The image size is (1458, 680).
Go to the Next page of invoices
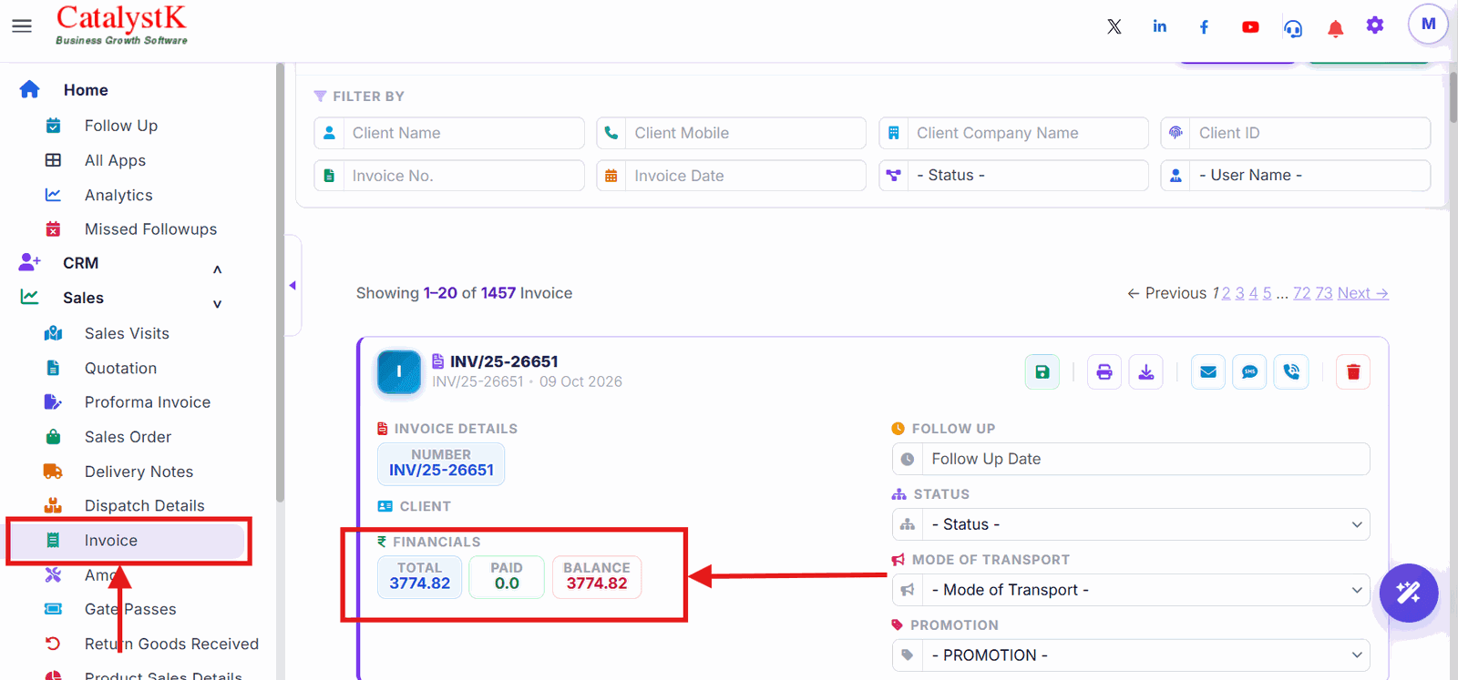1362,293
